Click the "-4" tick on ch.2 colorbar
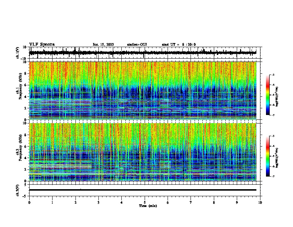This screenshot has width=293, height=227. click(273, 146)
